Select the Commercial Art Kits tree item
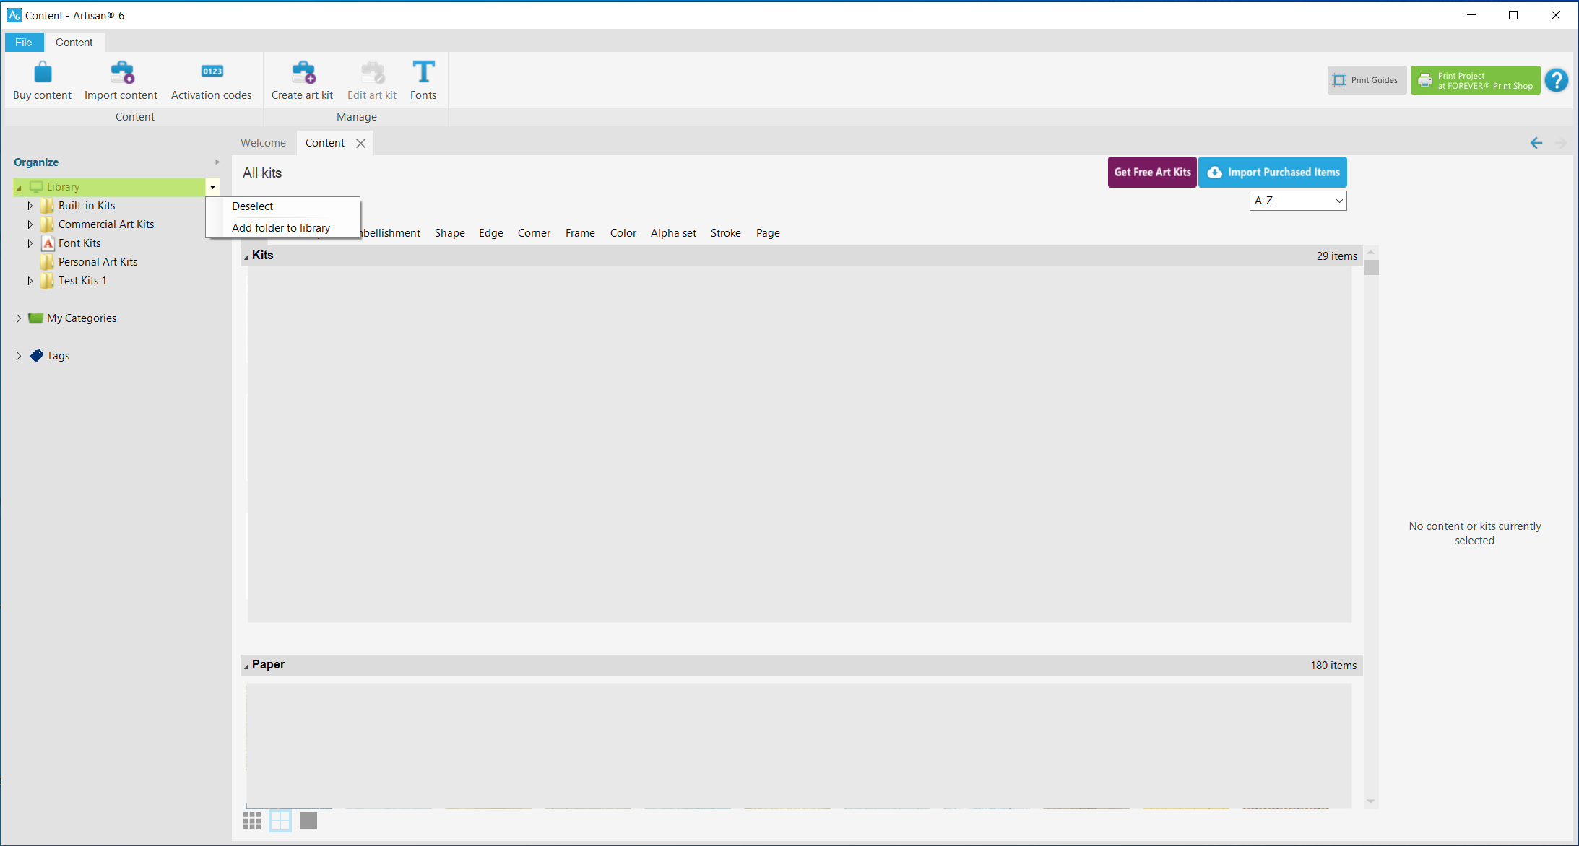The width and height of the screenshot is (1579, 846). (106, 224)
